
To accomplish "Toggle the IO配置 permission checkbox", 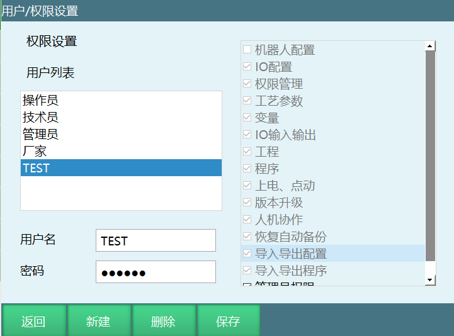I will 247,67.
